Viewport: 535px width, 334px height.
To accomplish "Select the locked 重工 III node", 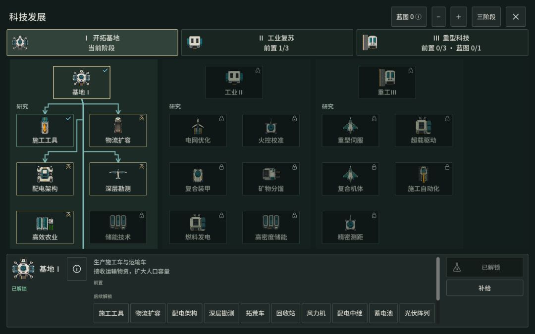I will pos(387,83).
